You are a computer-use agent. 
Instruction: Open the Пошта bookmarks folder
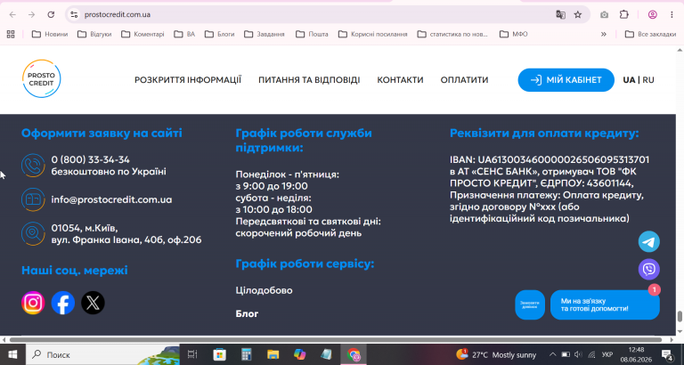click(312, 34)
